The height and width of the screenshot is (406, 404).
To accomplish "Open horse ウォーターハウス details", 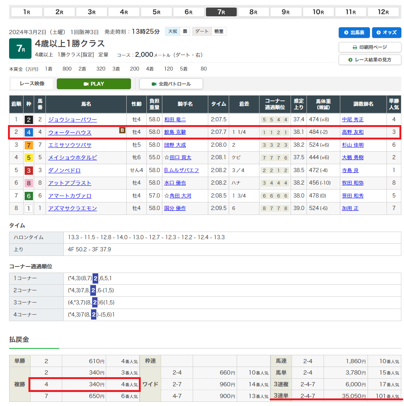I will 70,132.
